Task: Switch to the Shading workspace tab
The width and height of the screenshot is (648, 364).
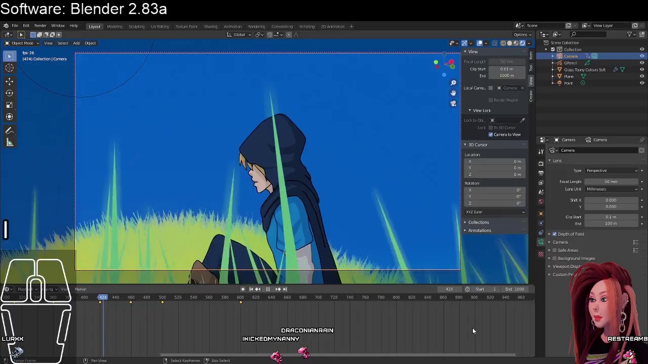Action: [211, 26]
